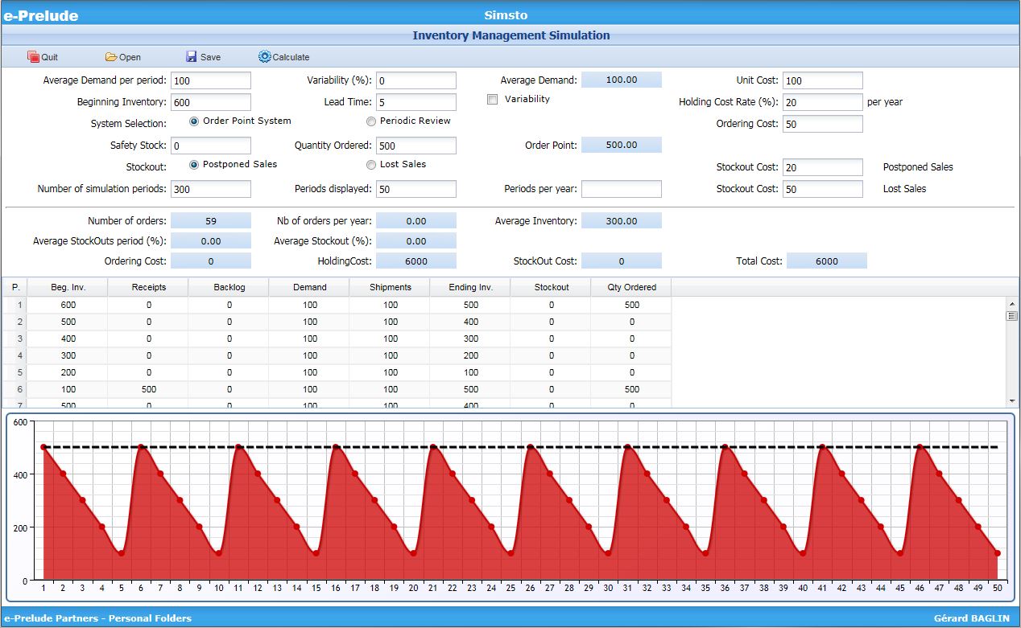Select the Holding Cost Rate input box
1021x628 pixels.
point(822,102)
